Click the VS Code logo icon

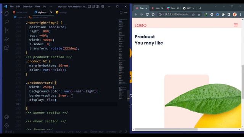coord(6,6)
